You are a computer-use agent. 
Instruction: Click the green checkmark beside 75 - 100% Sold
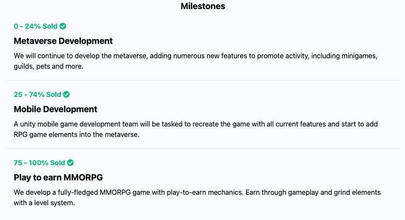pos(70,163)
